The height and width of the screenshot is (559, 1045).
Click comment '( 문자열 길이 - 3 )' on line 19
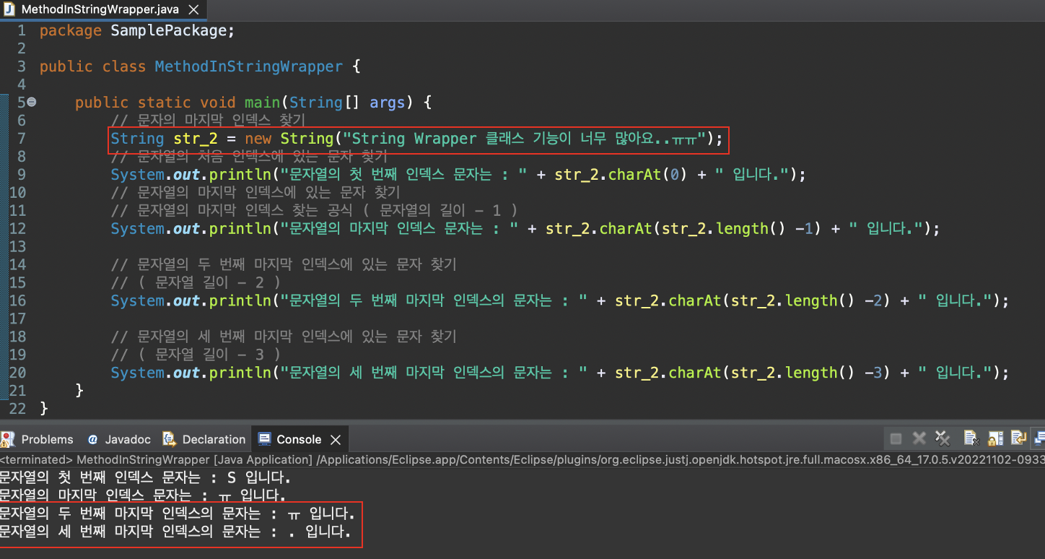208,355
